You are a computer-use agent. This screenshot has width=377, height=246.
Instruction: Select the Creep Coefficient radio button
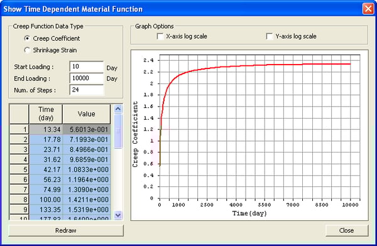(27, 38)
